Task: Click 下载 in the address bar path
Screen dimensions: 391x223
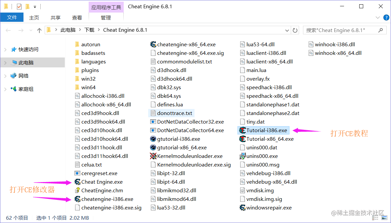Action: pos(89,30)
